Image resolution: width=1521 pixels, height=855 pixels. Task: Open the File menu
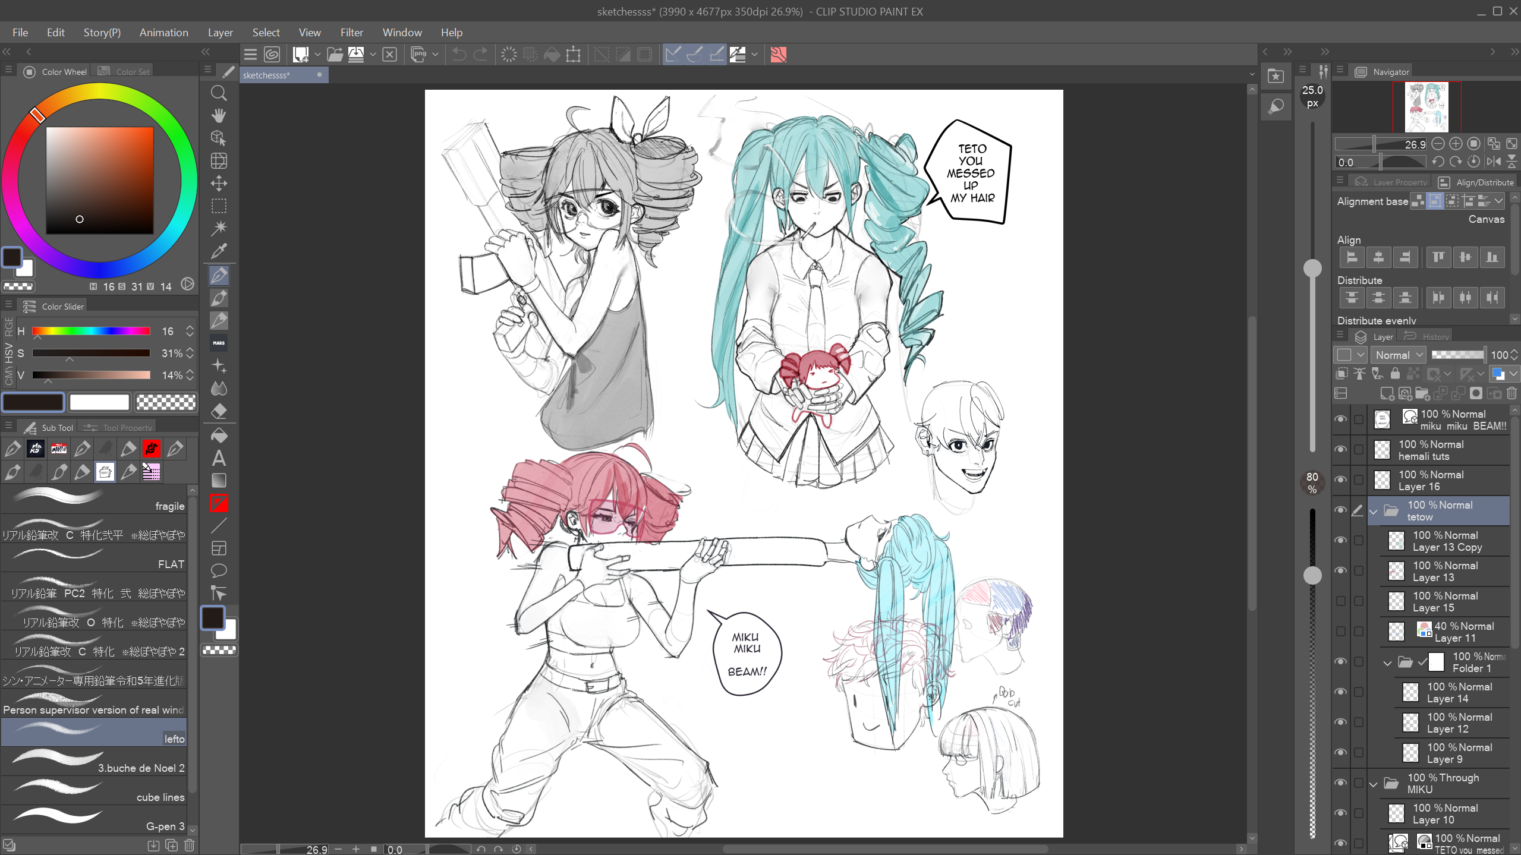tap(20, 33)
